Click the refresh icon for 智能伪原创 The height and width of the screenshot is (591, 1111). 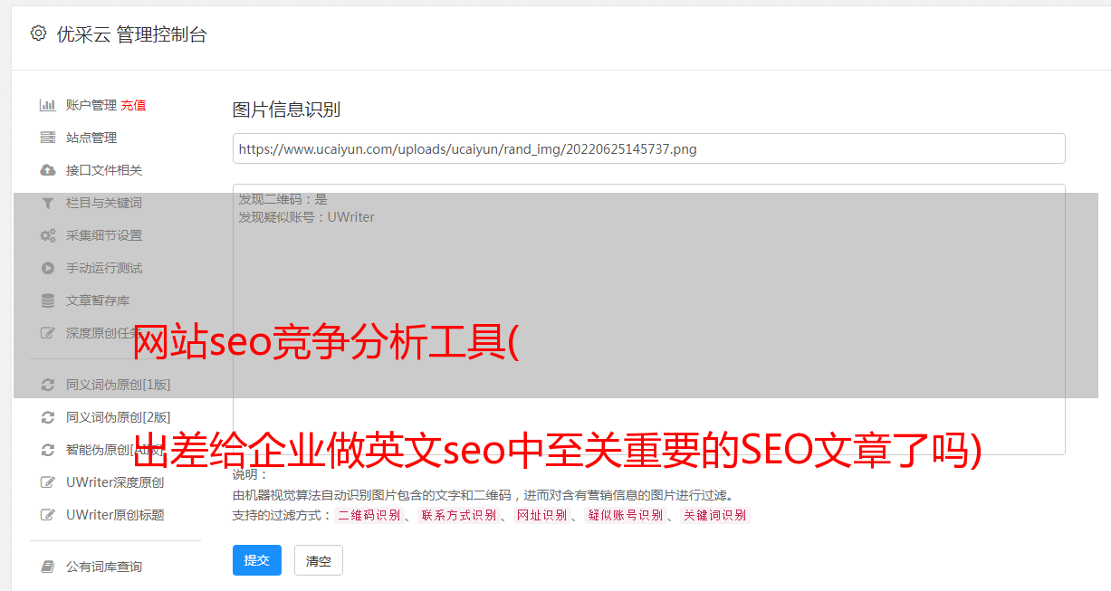point(48,450)
